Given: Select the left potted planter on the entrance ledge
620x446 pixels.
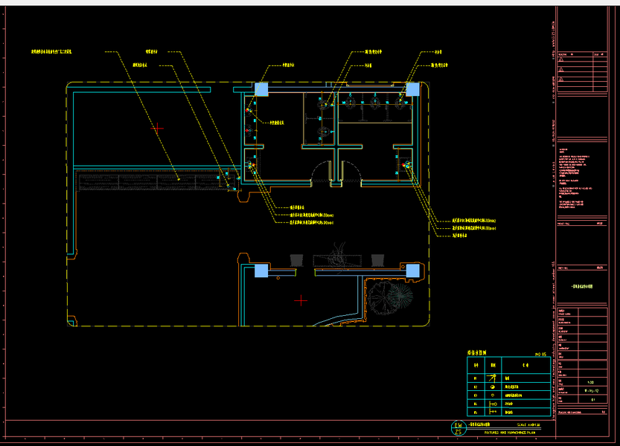Looking at the screenshot, I should pyautogui.click(x=296, y=260).
